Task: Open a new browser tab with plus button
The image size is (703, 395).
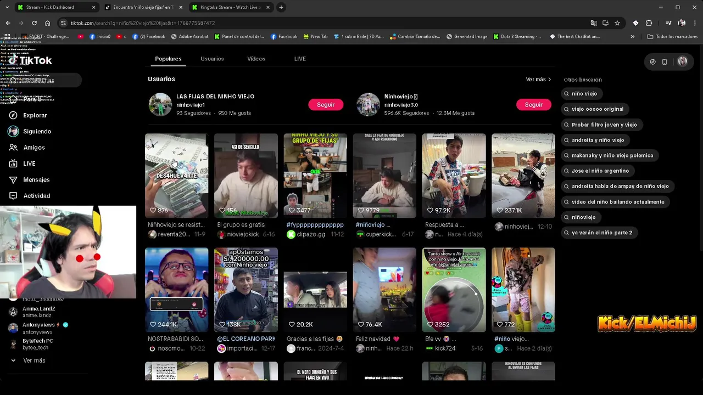Action: (x=281, y=7)
